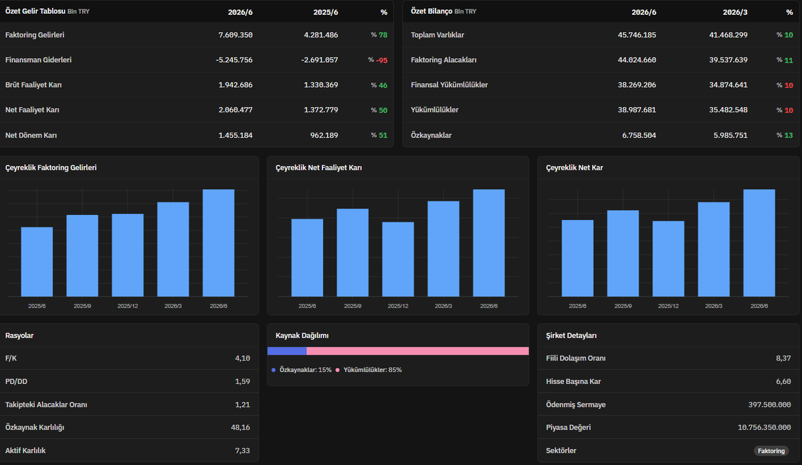Image resolution: width=802 pixels, height=465 pixels.
Task: Click the Faktoring sector tag
Action: pyautogui.click(x=771, y=451)
